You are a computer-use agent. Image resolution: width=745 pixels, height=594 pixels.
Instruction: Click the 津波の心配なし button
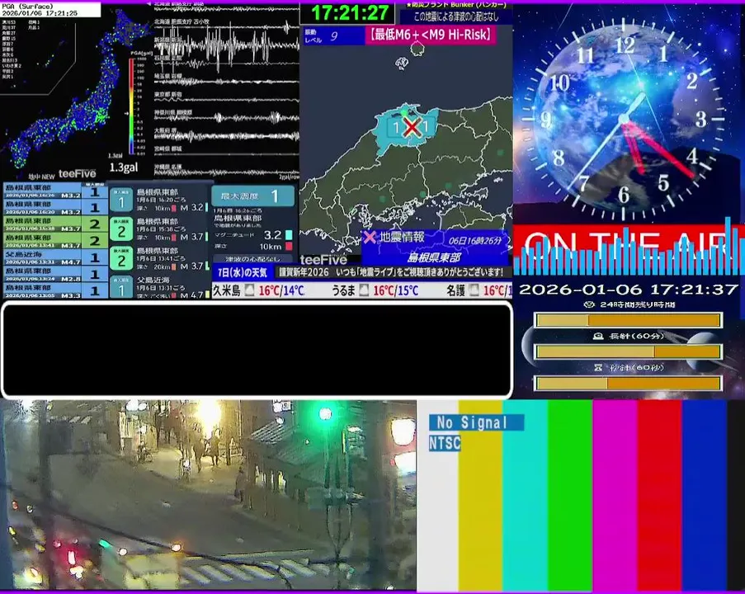coord(252,259)
